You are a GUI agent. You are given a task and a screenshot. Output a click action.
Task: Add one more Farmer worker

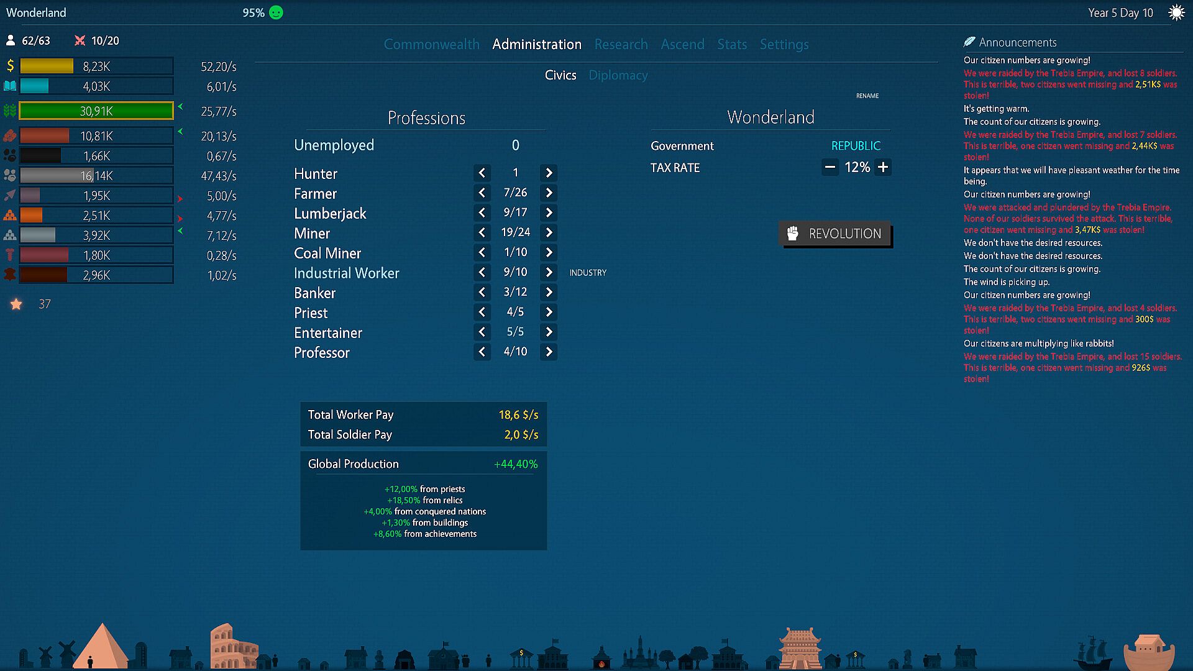point(549,193)
